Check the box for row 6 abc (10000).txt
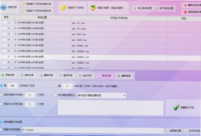The width and height of the screenshot is (201, 136). [x=5, y=51]
